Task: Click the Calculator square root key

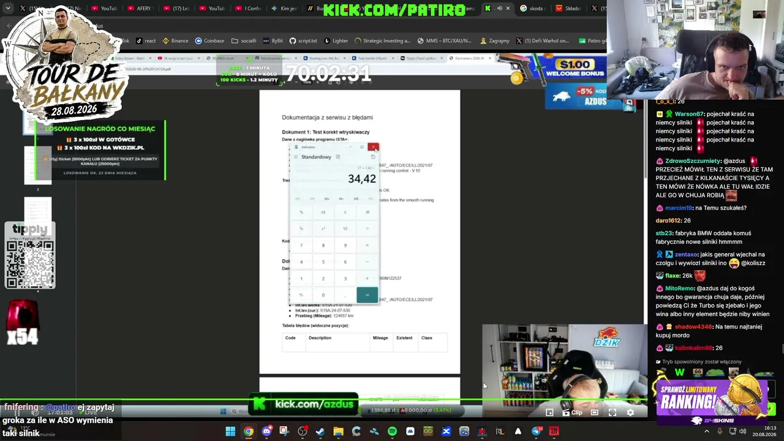Action: click(x=345, y=228)
